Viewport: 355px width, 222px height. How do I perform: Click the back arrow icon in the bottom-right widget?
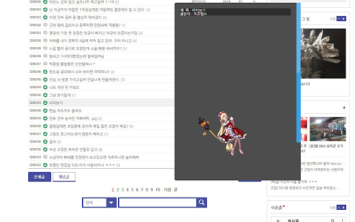(278, 220)
